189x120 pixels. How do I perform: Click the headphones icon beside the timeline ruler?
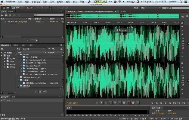182,23
